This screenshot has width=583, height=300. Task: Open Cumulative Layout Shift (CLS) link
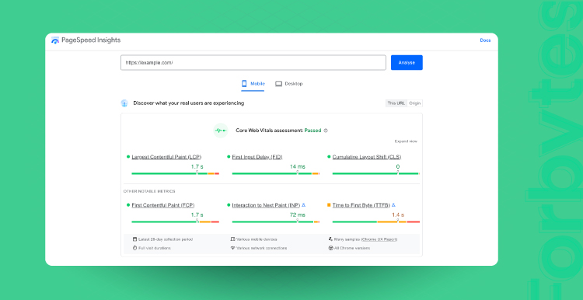point(367,157)
